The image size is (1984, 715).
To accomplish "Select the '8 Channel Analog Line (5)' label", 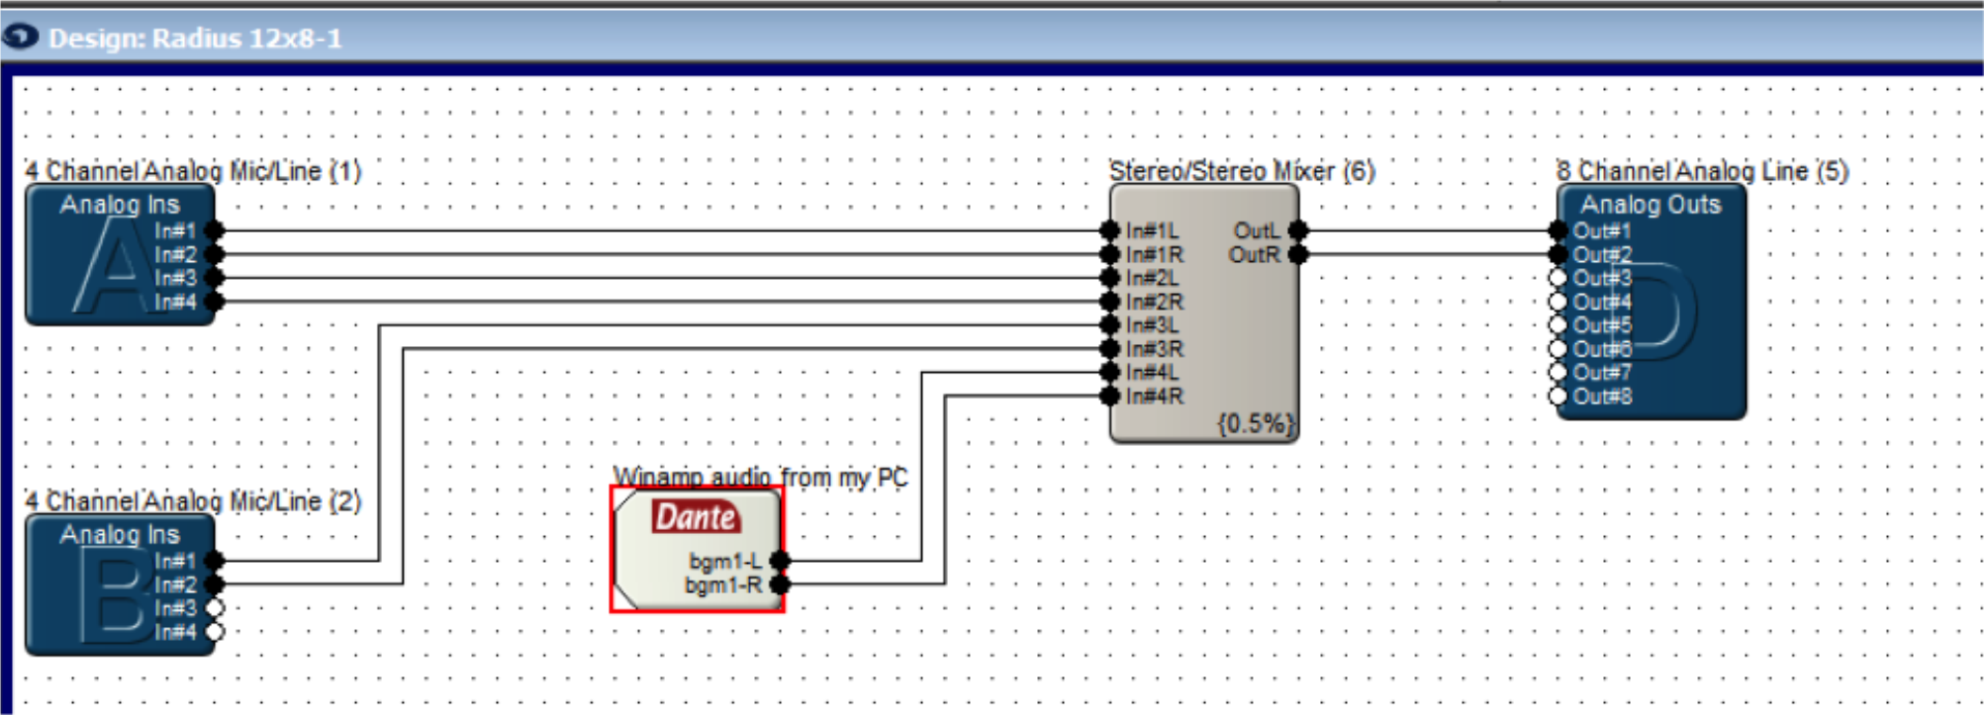I will pyautogui.click(x=1702, y=171).
